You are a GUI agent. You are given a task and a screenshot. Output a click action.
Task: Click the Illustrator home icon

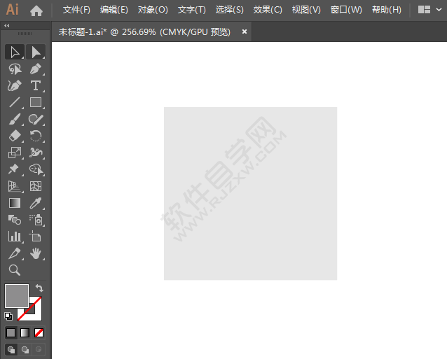36,10
